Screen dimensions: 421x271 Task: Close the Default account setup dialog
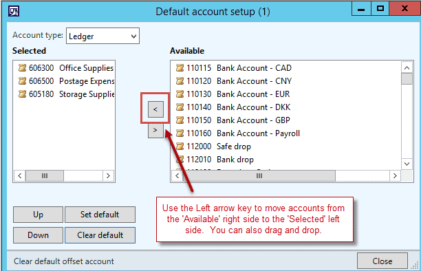click(x=382, y=261)
